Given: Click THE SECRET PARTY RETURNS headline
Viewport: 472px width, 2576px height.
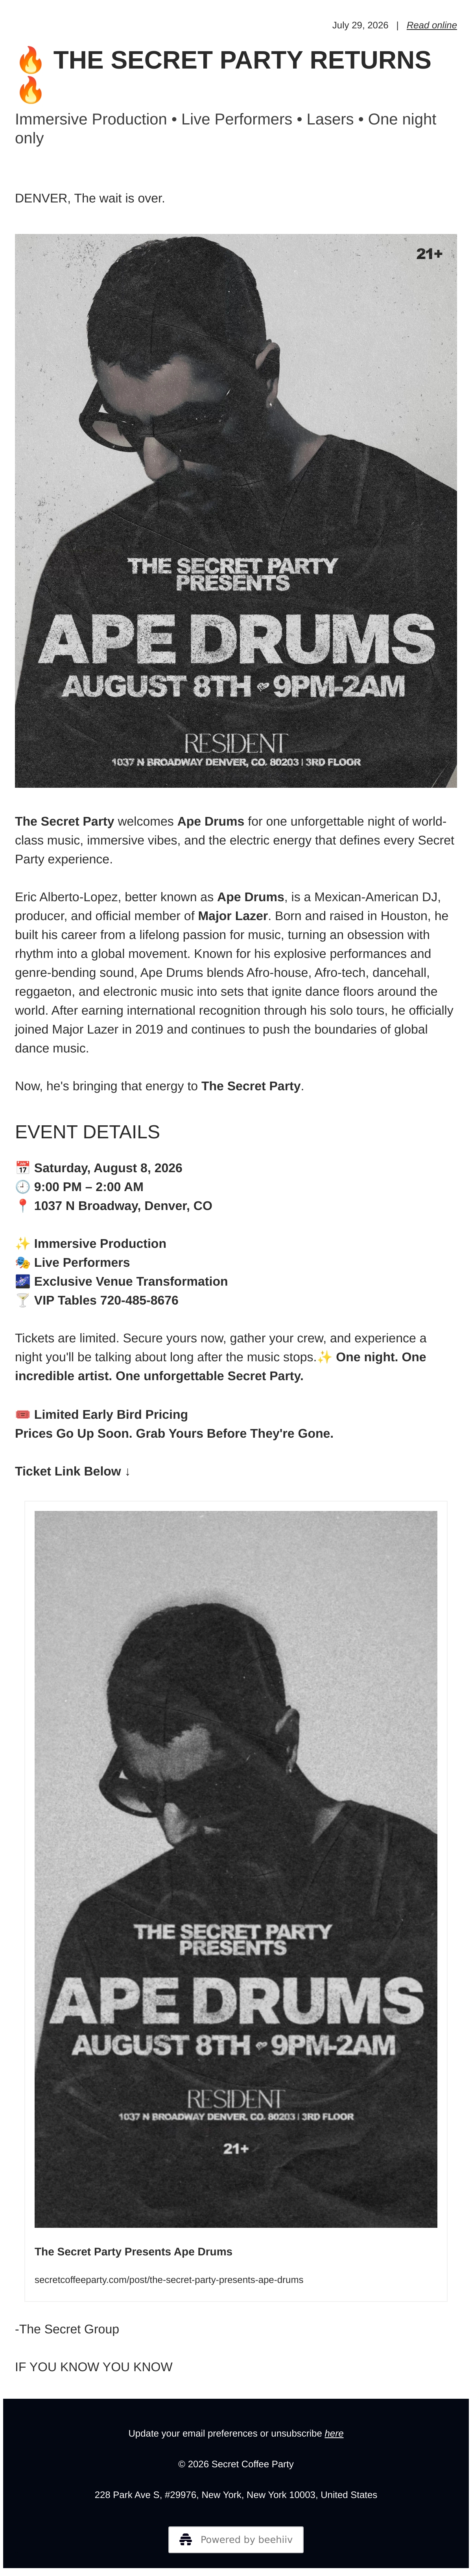Looking at the screenshot, I should (x=242, y=60).
